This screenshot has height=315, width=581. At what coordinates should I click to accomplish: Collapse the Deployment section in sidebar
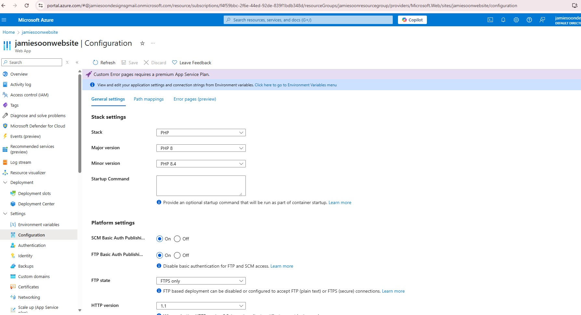[x=5, y=182]
